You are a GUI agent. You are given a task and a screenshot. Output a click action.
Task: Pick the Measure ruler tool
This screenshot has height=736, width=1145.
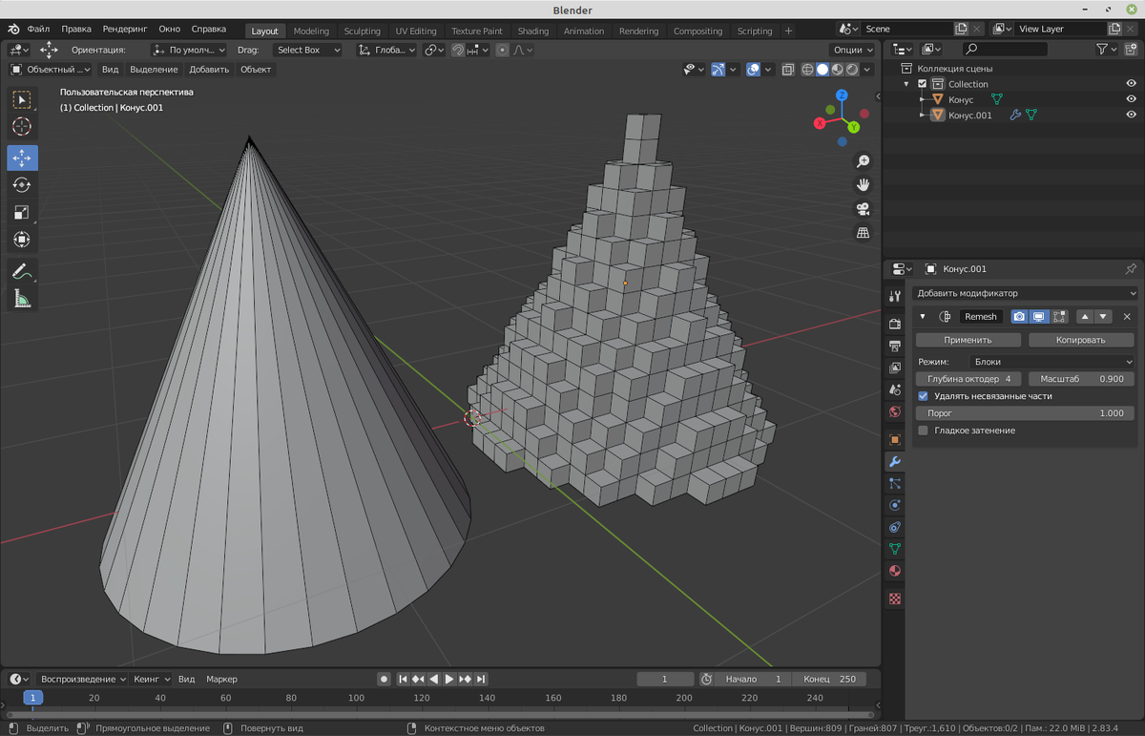22,300
